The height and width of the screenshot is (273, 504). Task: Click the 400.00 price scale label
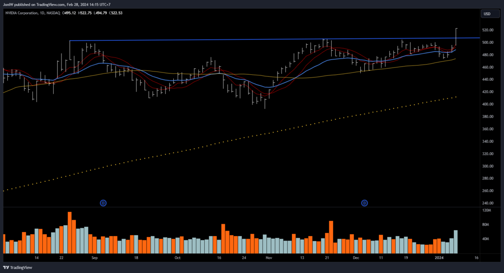click(x=487, y=104)
